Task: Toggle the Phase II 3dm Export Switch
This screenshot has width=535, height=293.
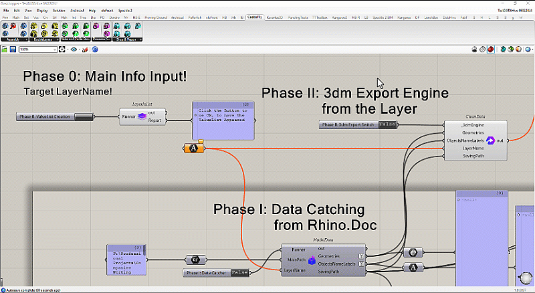Action: 387,125
